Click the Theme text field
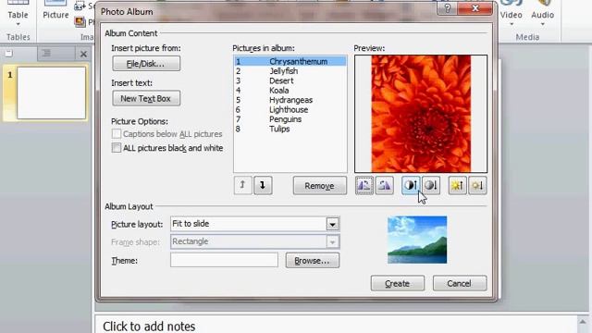 (x=224, y=260)
